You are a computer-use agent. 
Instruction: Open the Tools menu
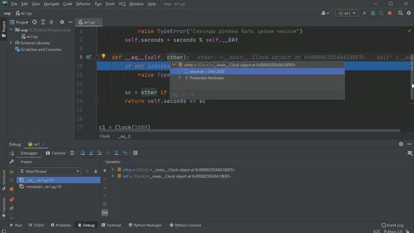110,4
